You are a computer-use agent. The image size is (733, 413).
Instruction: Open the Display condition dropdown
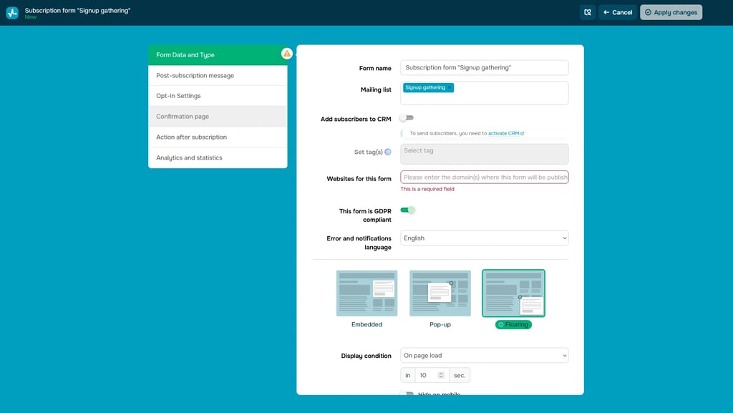tap(485, 356)
